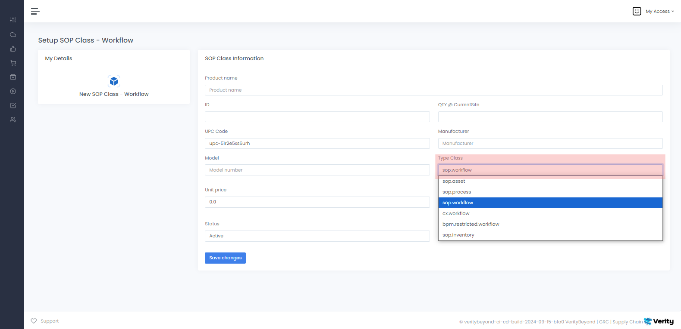The height and width of the screenshot is (329, 681).
Task: Expand the My Access dropdown
Action: pyautogui.click(x=659, y=11)
